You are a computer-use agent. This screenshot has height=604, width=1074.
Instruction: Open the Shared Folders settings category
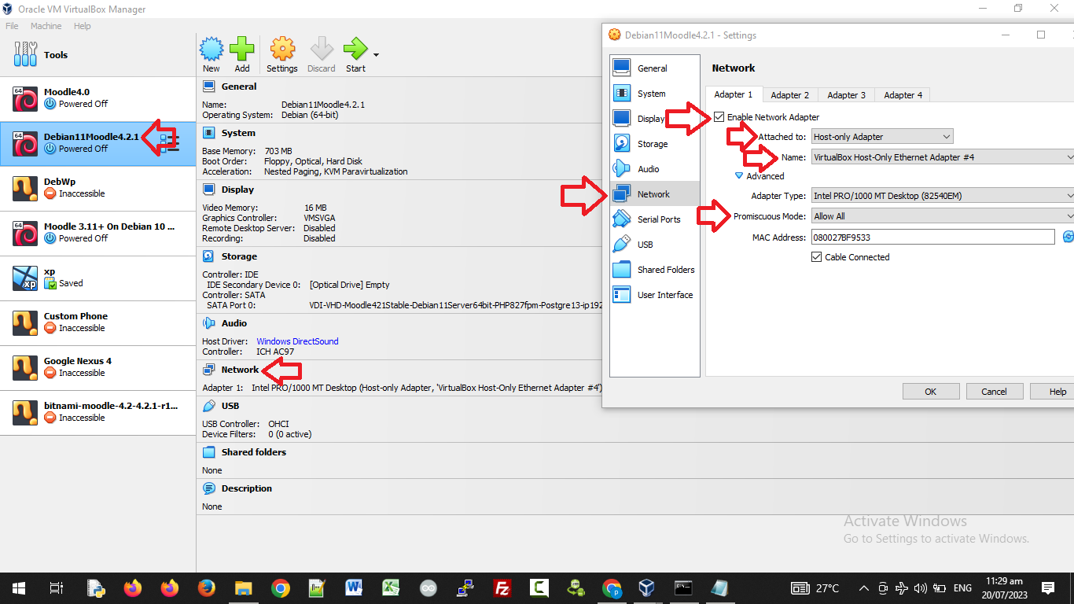[654, 270]
